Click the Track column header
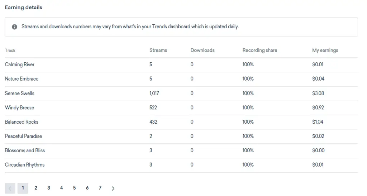Screen dimensions: 367x196 coord(10,51)
